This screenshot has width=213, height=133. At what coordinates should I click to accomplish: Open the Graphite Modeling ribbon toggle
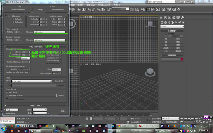pos(148,9)
